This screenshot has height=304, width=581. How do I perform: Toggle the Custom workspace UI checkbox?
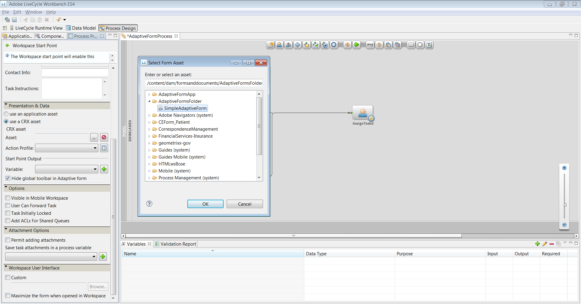click(8, 278)
